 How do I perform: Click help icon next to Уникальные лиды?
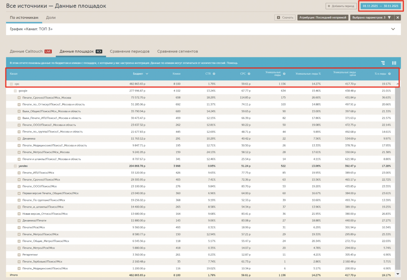coord(284,74)
